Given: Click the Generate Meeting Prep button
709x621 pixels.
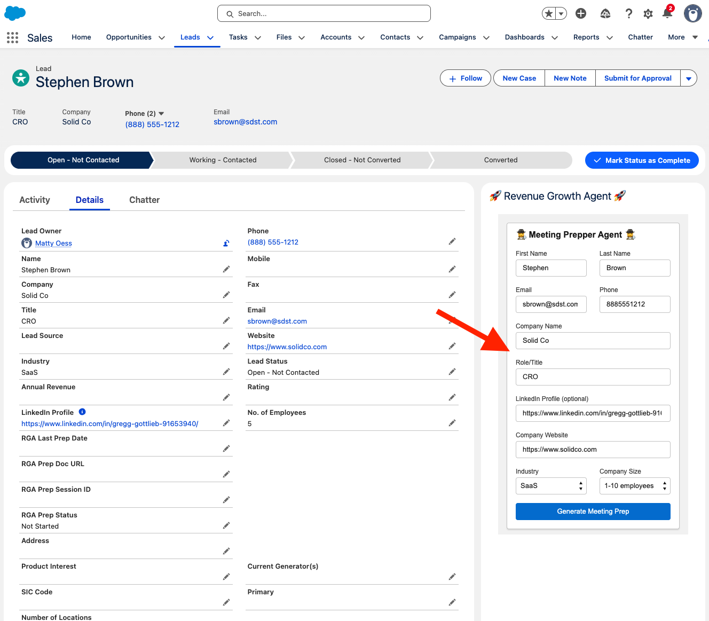Looking at the screenshot, I should click(593, 512).
